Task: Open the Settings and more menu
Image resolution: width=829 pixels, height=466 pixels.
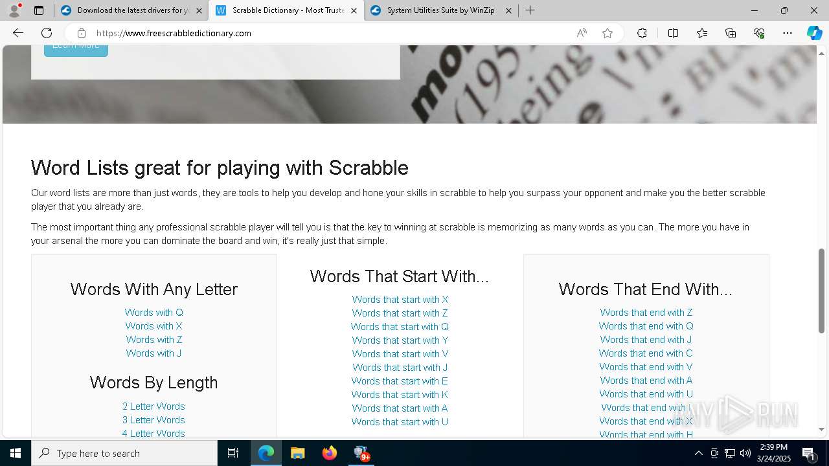Action: click(x=788, y=33)
